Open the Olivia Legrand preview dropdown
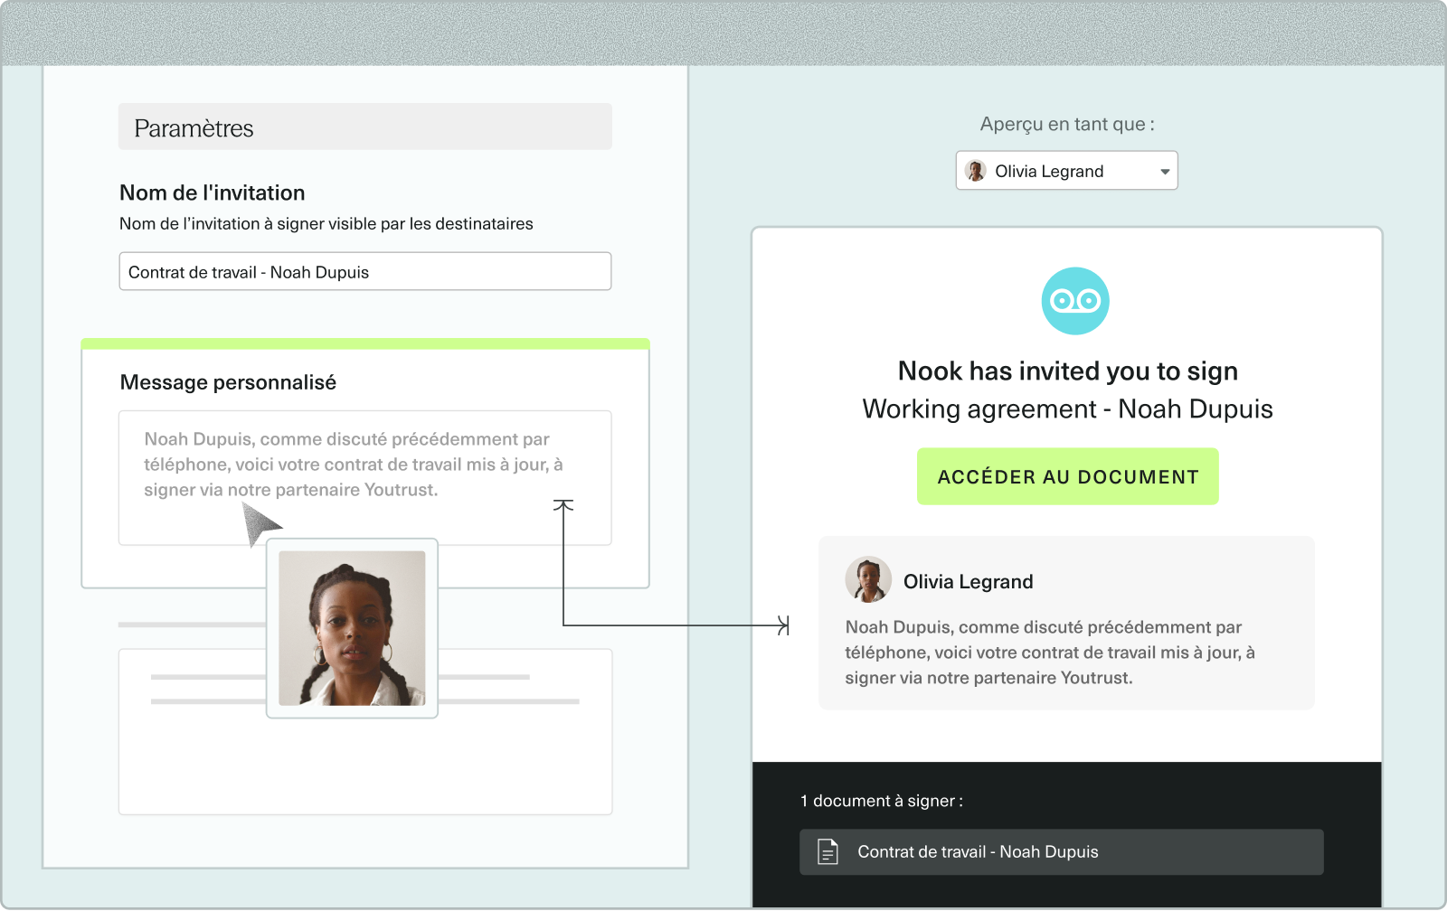The image size is (1447, 911). (1066, 171)
